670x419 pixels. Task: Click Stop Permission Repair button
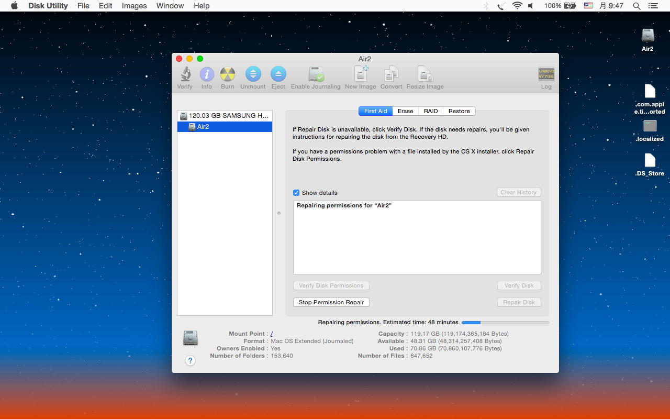tap(331, 302)
